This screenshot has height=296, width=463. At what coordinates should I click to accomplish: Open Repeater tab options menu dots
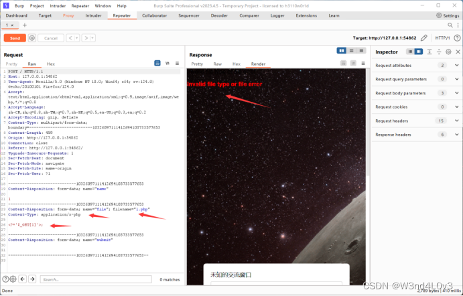(458, 25)
